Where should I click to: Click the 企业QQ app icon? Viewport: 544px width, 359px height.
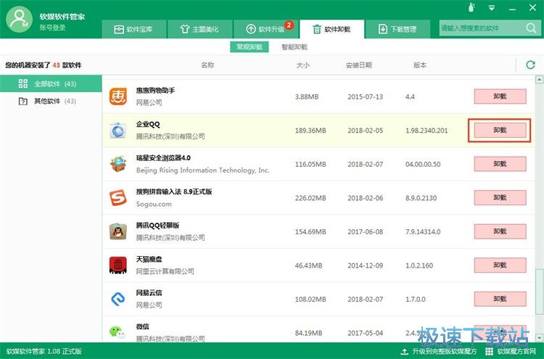pos(118,130)
